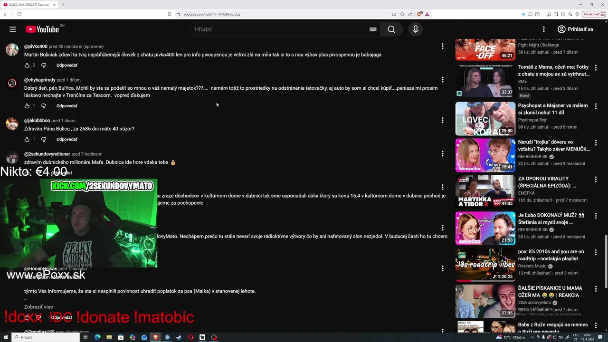The width and height of the screenshot is (608, 342).
Task: Open the Brave Rewards triangle icon
Action: (427, 14)
